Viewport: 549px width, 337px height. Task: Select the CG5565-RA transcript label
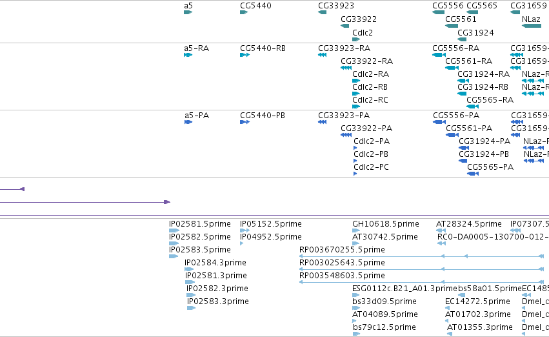(490, 100)
